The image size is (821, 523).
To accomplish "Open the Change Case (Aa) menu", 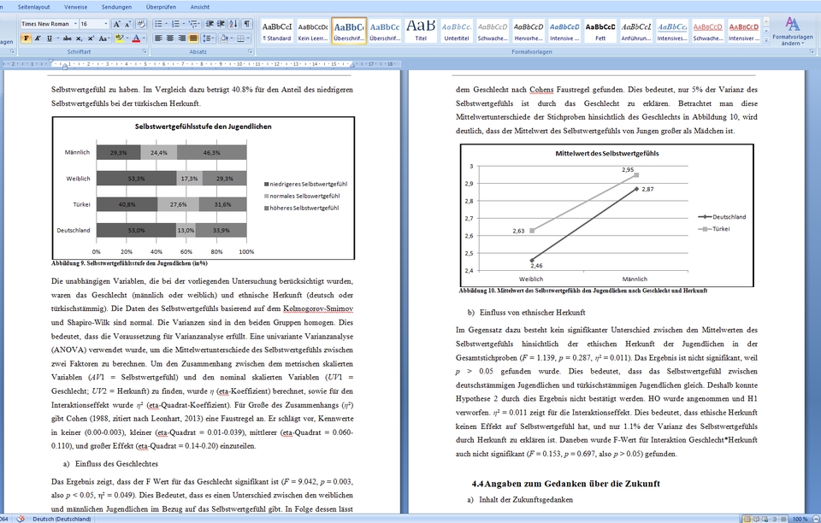I will 104,38.
